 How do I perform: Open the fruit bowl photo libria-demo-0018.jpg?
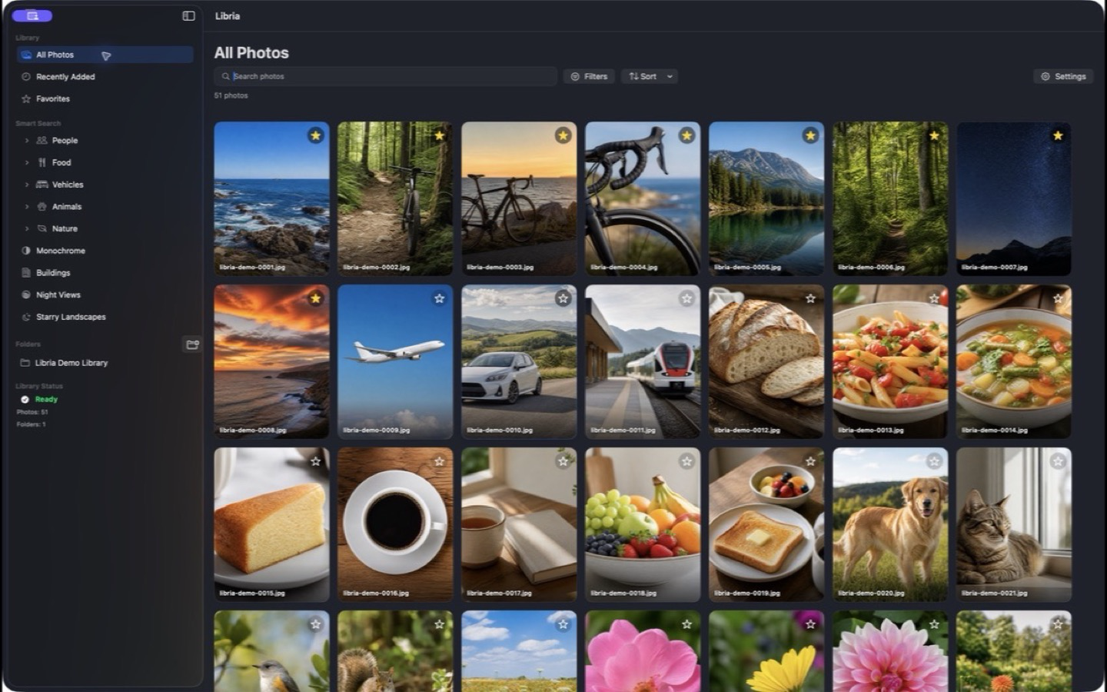click(643, 524)
